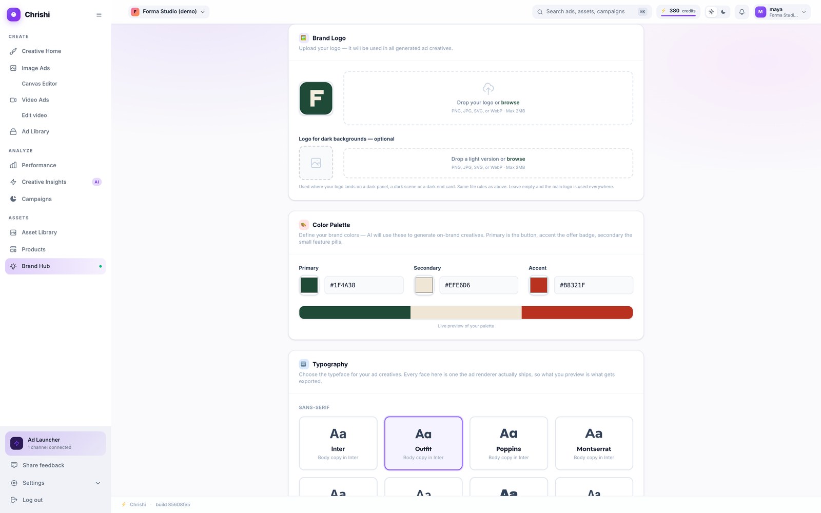
Task: Click the Chrishi logo icon
Action: pos(14,14)
